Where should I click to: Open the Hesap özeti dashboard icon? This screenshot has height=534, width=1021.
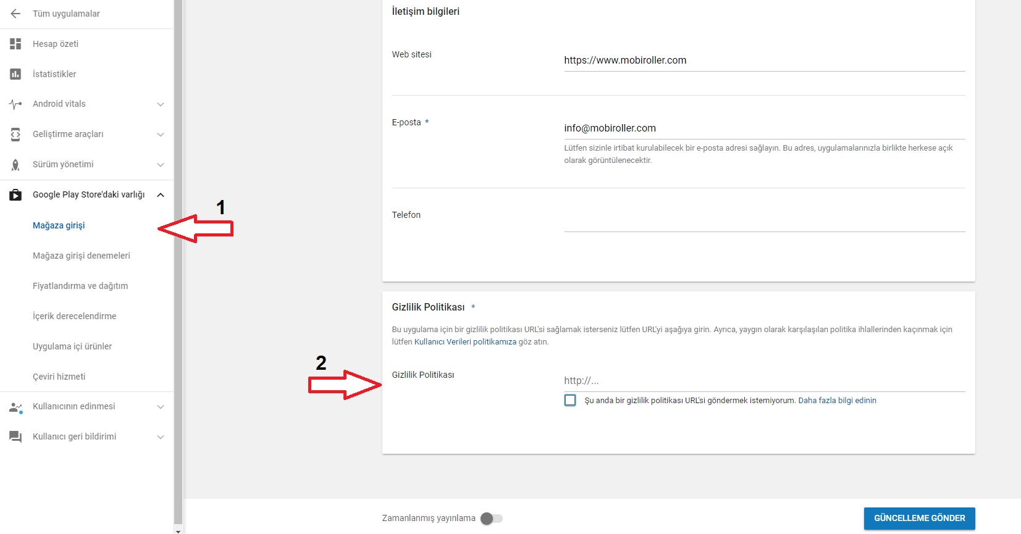pos(15,44)
